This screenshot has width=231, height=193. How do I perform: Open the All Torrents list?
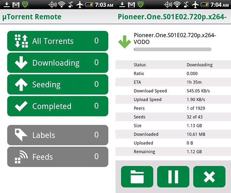click(58, 41)
